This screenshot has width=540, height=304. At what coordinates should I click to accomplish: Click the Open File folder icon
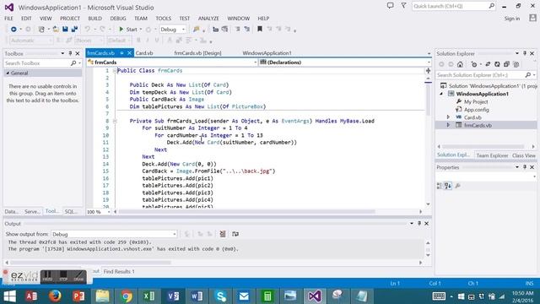[56, 30]
